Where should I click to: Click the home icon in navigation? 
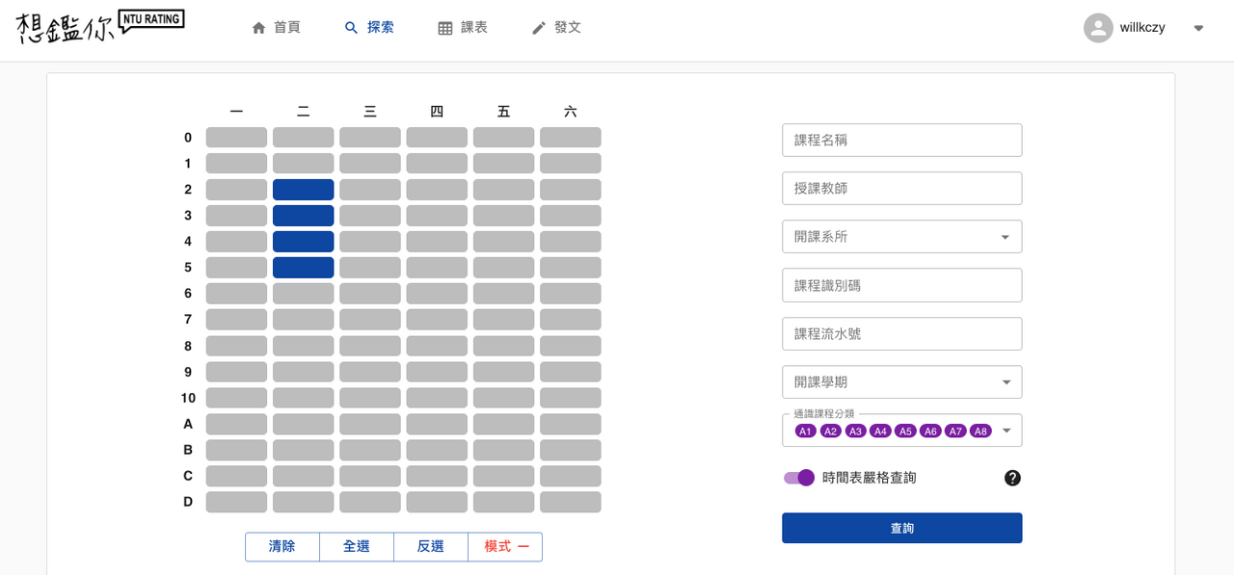[258, 28]
